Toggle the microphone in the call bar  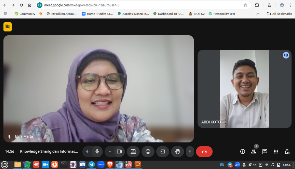pyautogui.click(x=97, y=152)
